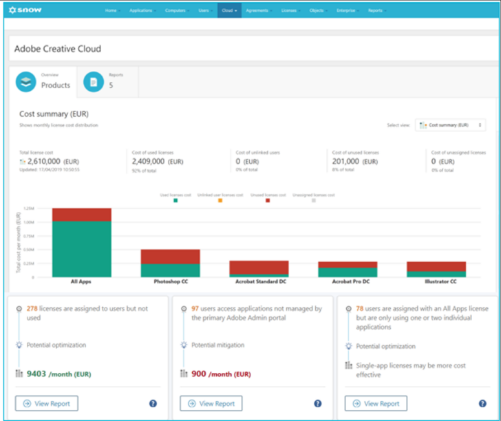Click the Illustrator CC red bar segment
This screenshot has width=501, height=421.
(436, 267)
